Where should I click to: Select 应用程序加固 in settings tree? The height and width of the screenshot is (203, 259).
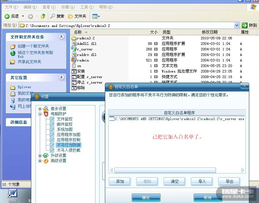(x=68, y=135)
